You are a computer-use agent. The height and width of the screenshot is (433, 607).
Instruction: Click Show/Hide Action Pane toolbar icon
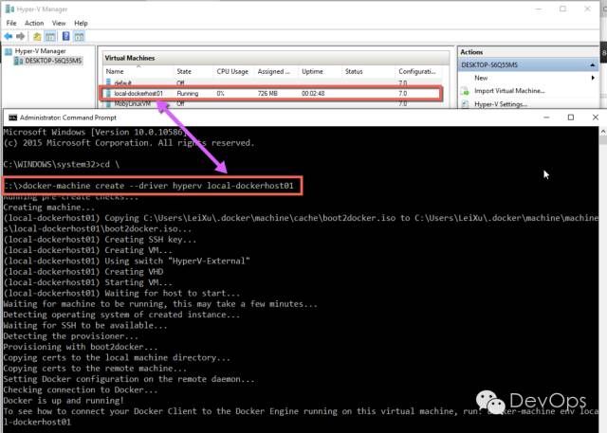coord(79,37)
